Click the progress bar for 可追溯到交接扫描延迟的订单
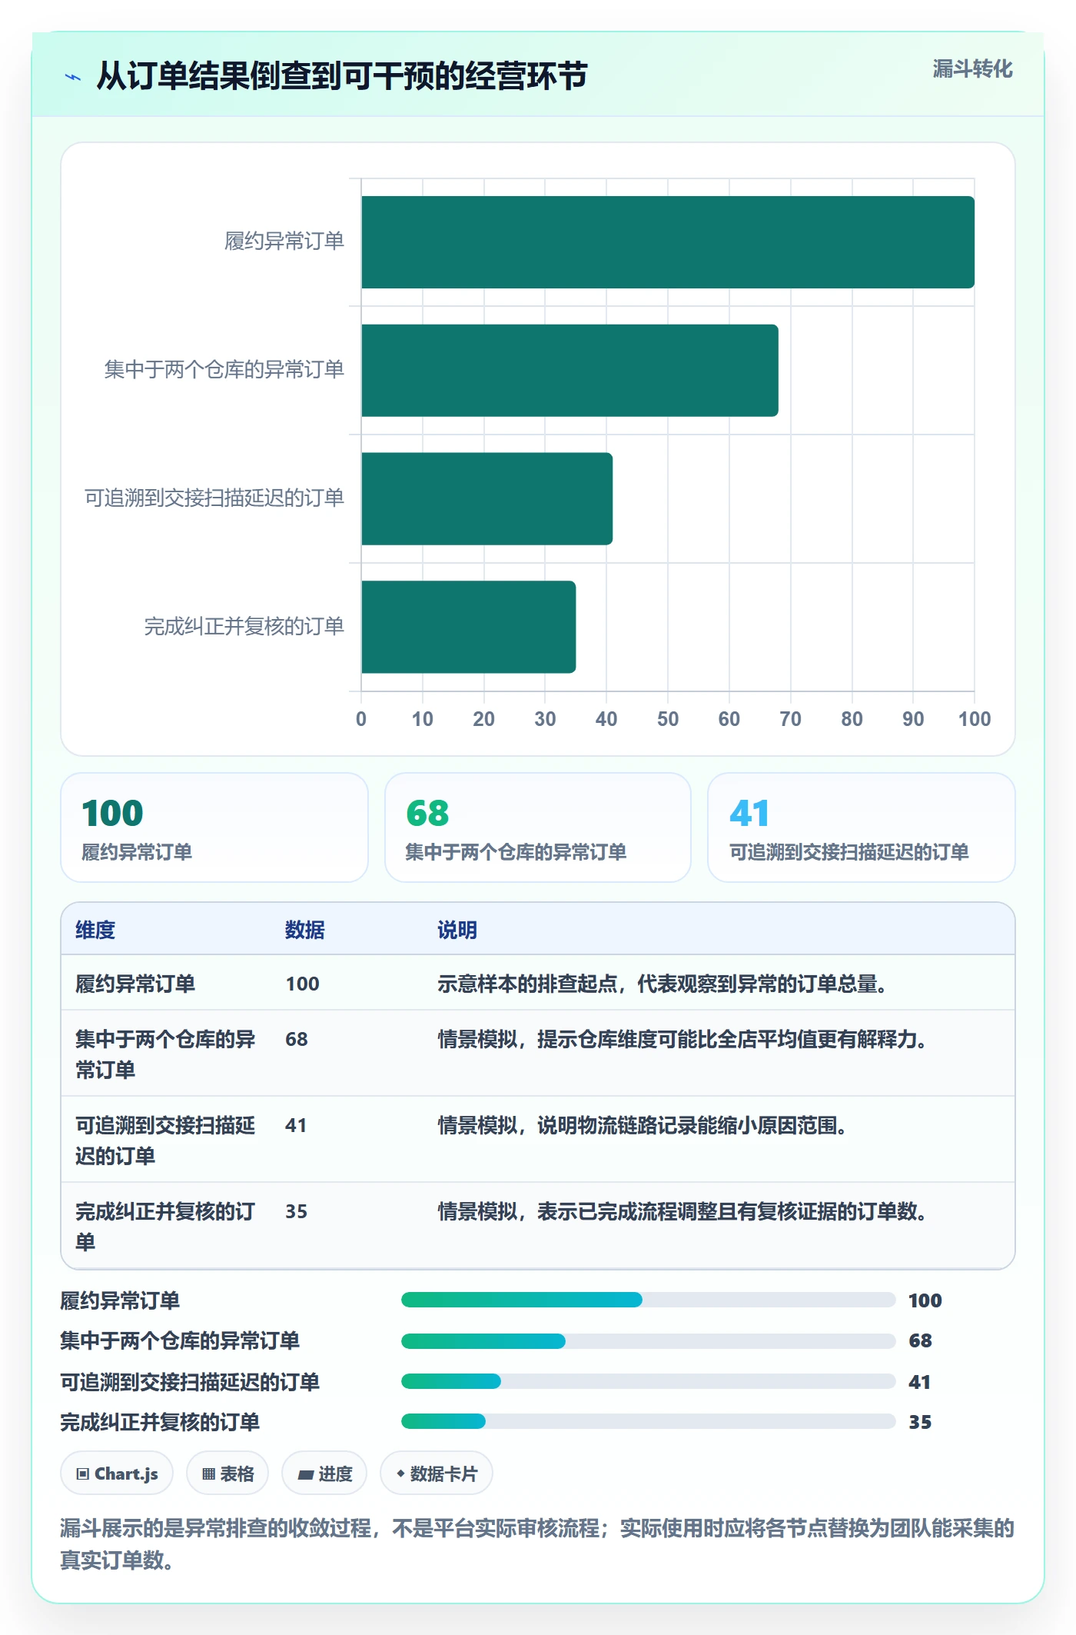Image resolution: width=1076 pixels, height=1635 pixels. click(x=648, y=1381)
